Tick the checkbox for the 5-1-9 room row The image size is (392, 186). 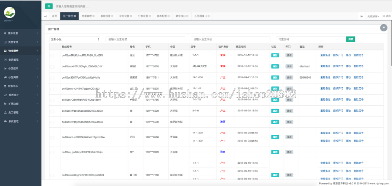[52, 111]
